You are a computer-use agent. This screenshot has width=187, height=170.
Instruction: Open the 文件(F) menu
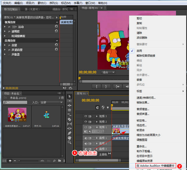point(7,3)
